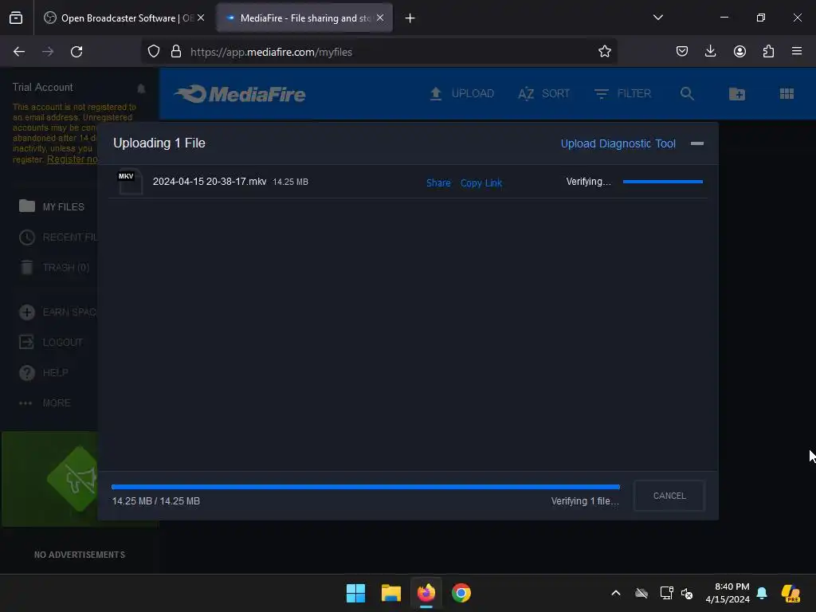Expand More options in sidebar
The height and width of the screenshot is (612, 816).
45,402
